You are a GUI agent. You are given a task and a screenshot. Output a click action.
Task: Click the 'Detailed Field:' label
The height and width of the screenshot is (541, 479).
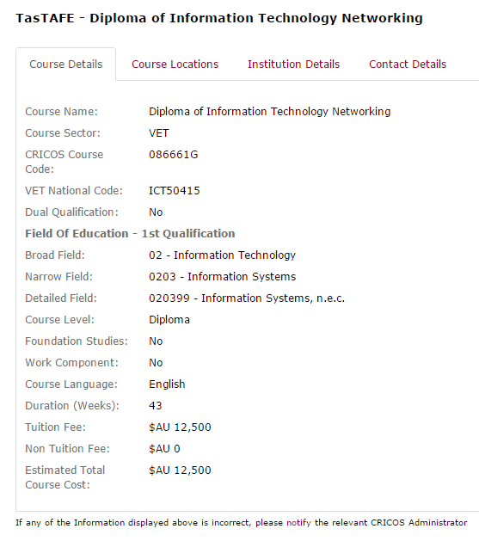point(61,298)
